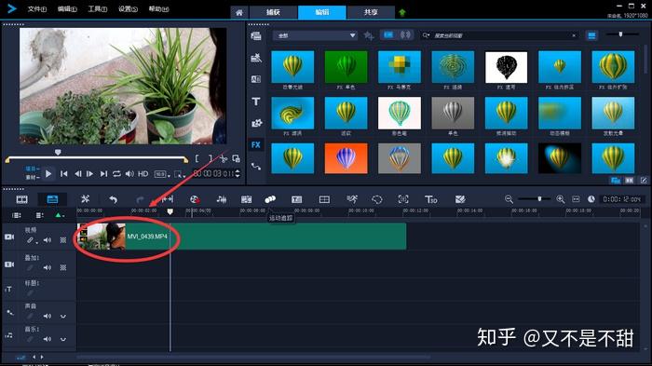Click the Undo arrow in timeline toolbar
Image resolution: width=652 pixels, height=366 pixels.
[x=113, y=199]
